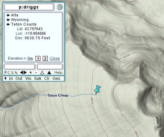Zoom in with the plus icon
Image resolution: width=164 pixels, height=137 pixels.
31,72
